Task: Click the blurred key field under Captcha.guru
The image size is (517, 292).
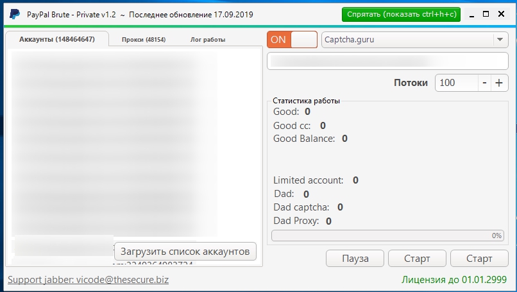Action: (387, 61)
